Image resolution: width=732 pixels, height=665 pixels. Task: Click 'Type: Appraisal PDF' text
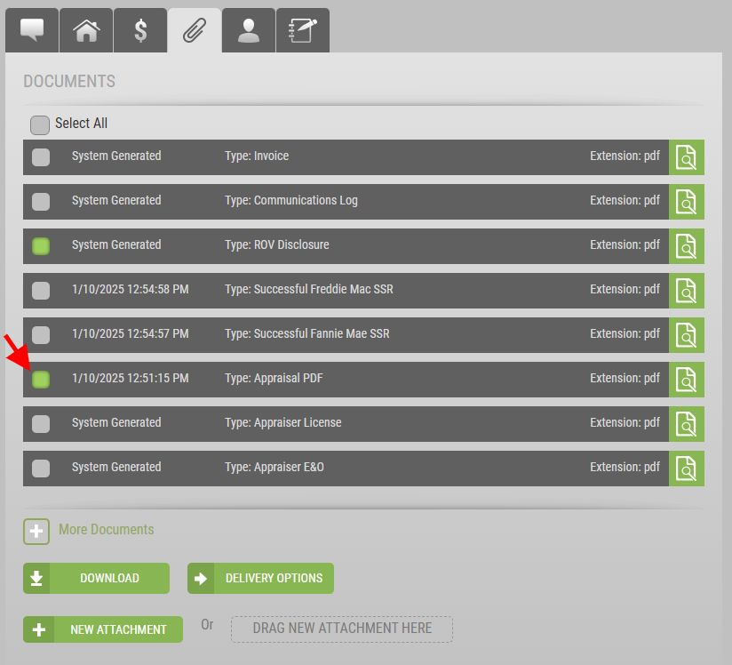[x=274, y=378]
